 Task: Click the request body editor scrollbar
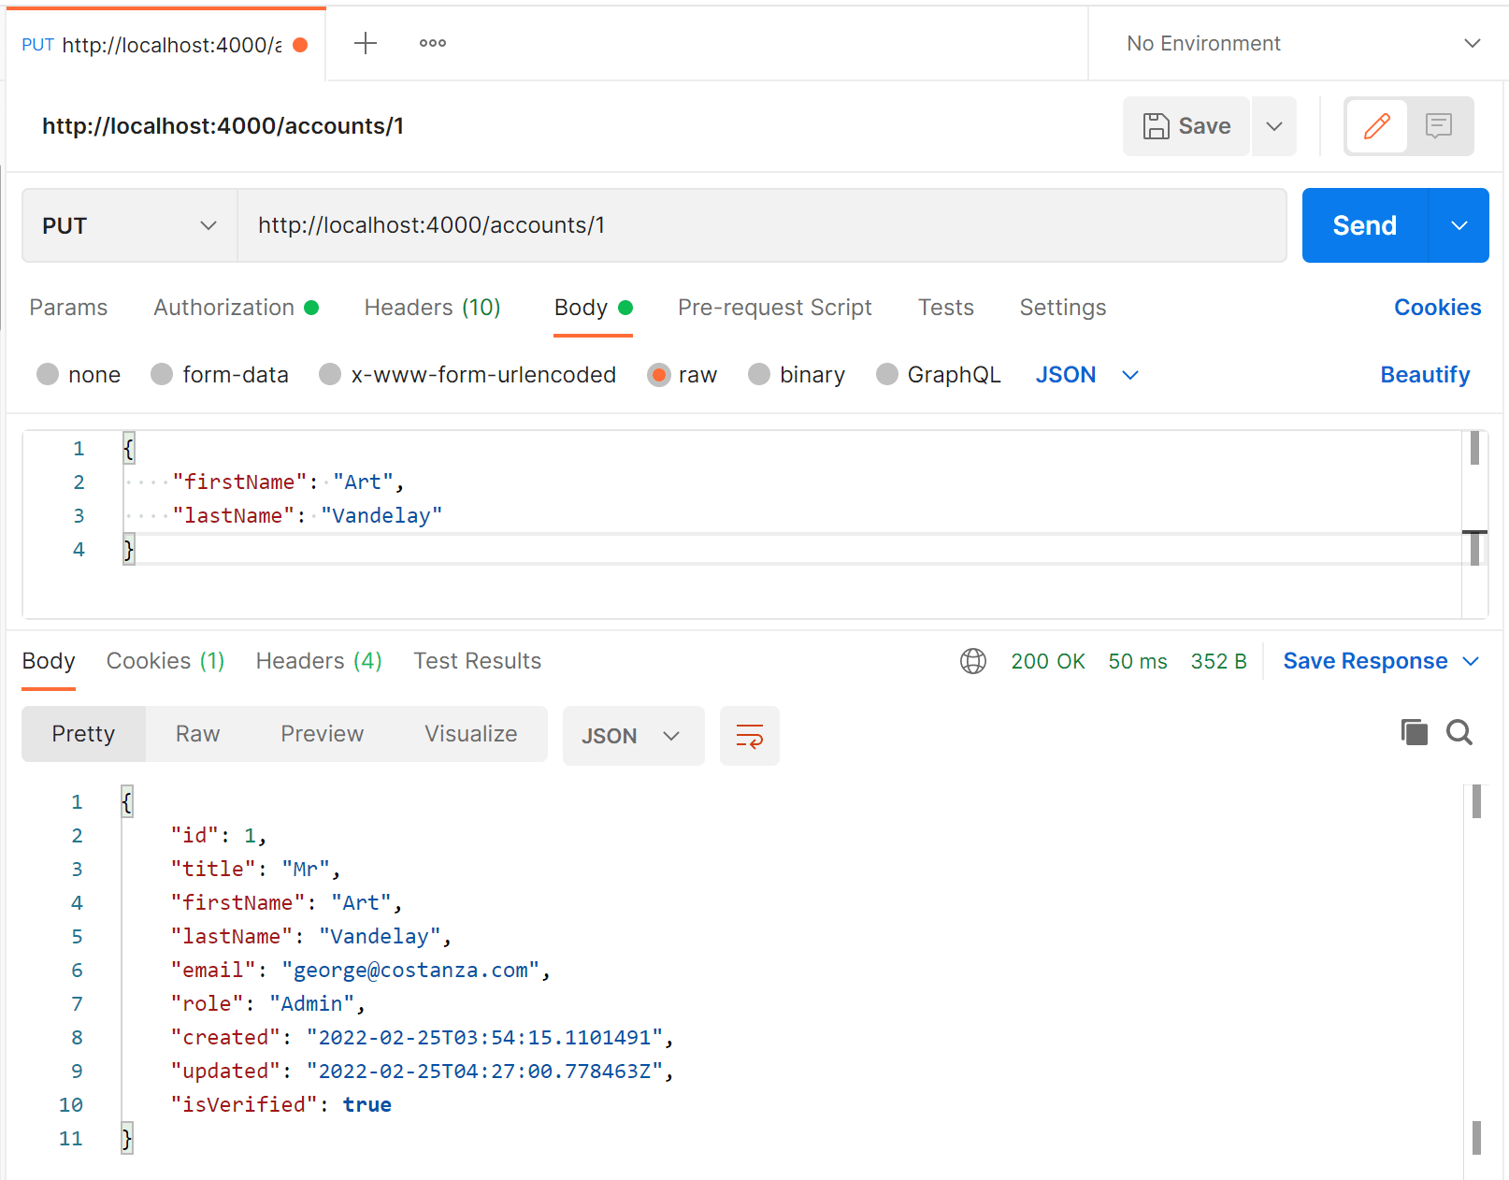point(1474,524)
